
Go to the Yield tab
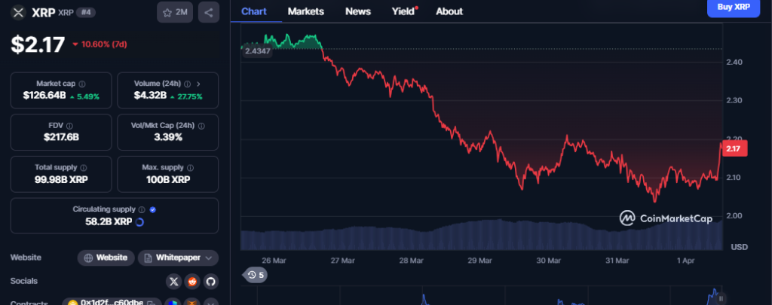click(403, 11)
